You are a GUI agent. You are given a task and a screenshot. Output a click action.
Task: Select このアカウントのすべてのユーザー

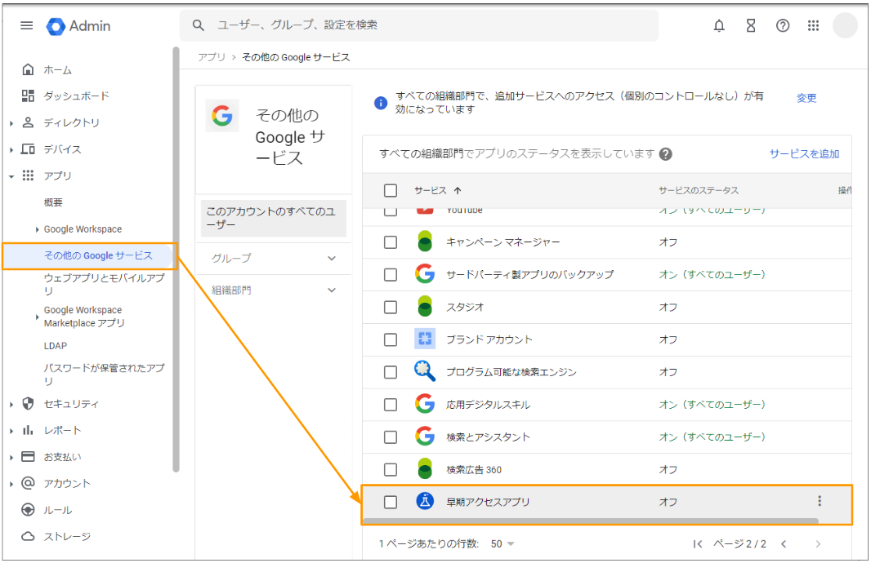(x=273, y=218)
